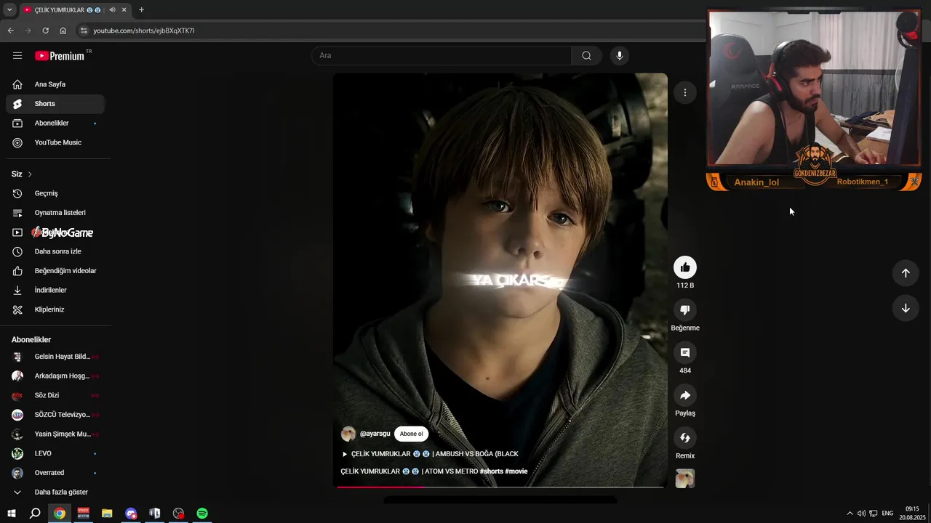Select the ÇELİK YUMRUKLAR browser tab
Screen dimensions: 931x523
pyautogui.click(x=75, y=10)
